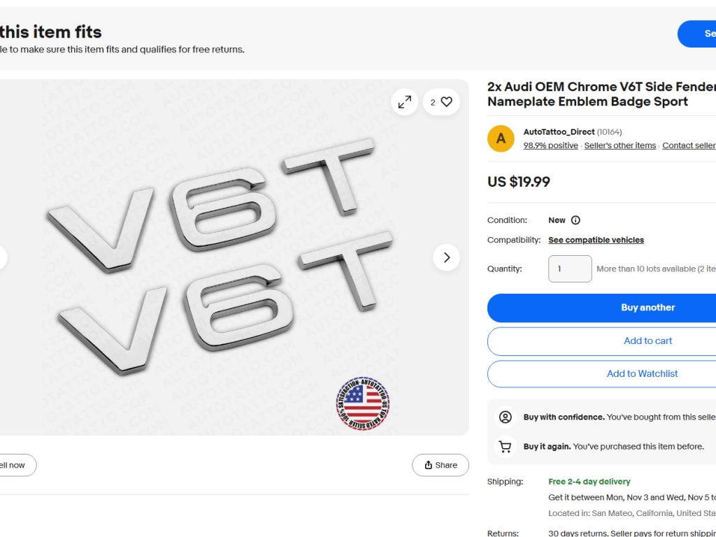Click the Buy with confidence profile icon

[505, 417]
